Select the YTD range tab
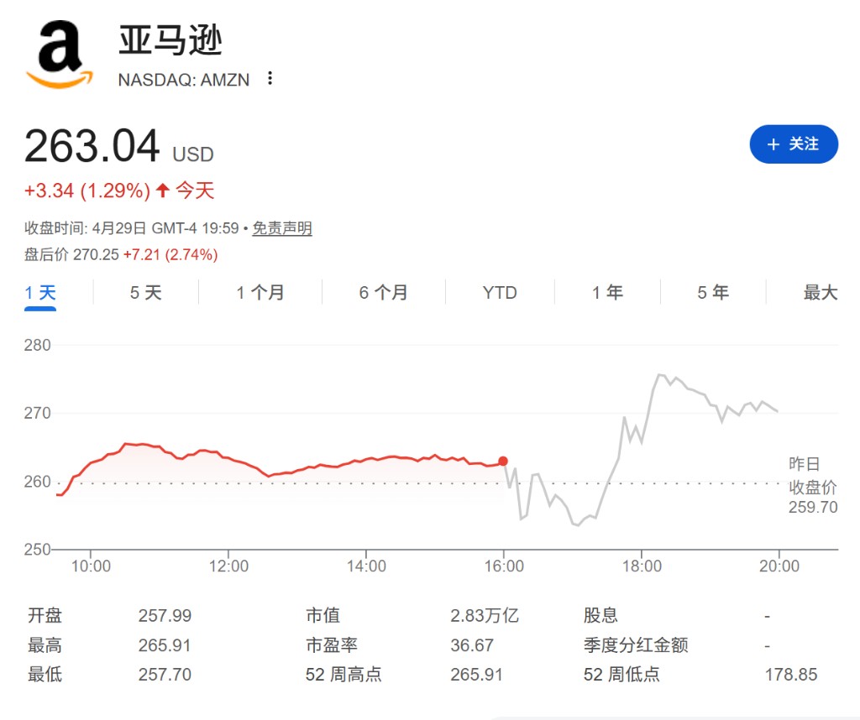860x720 pixels. click(x=500, y=293)
